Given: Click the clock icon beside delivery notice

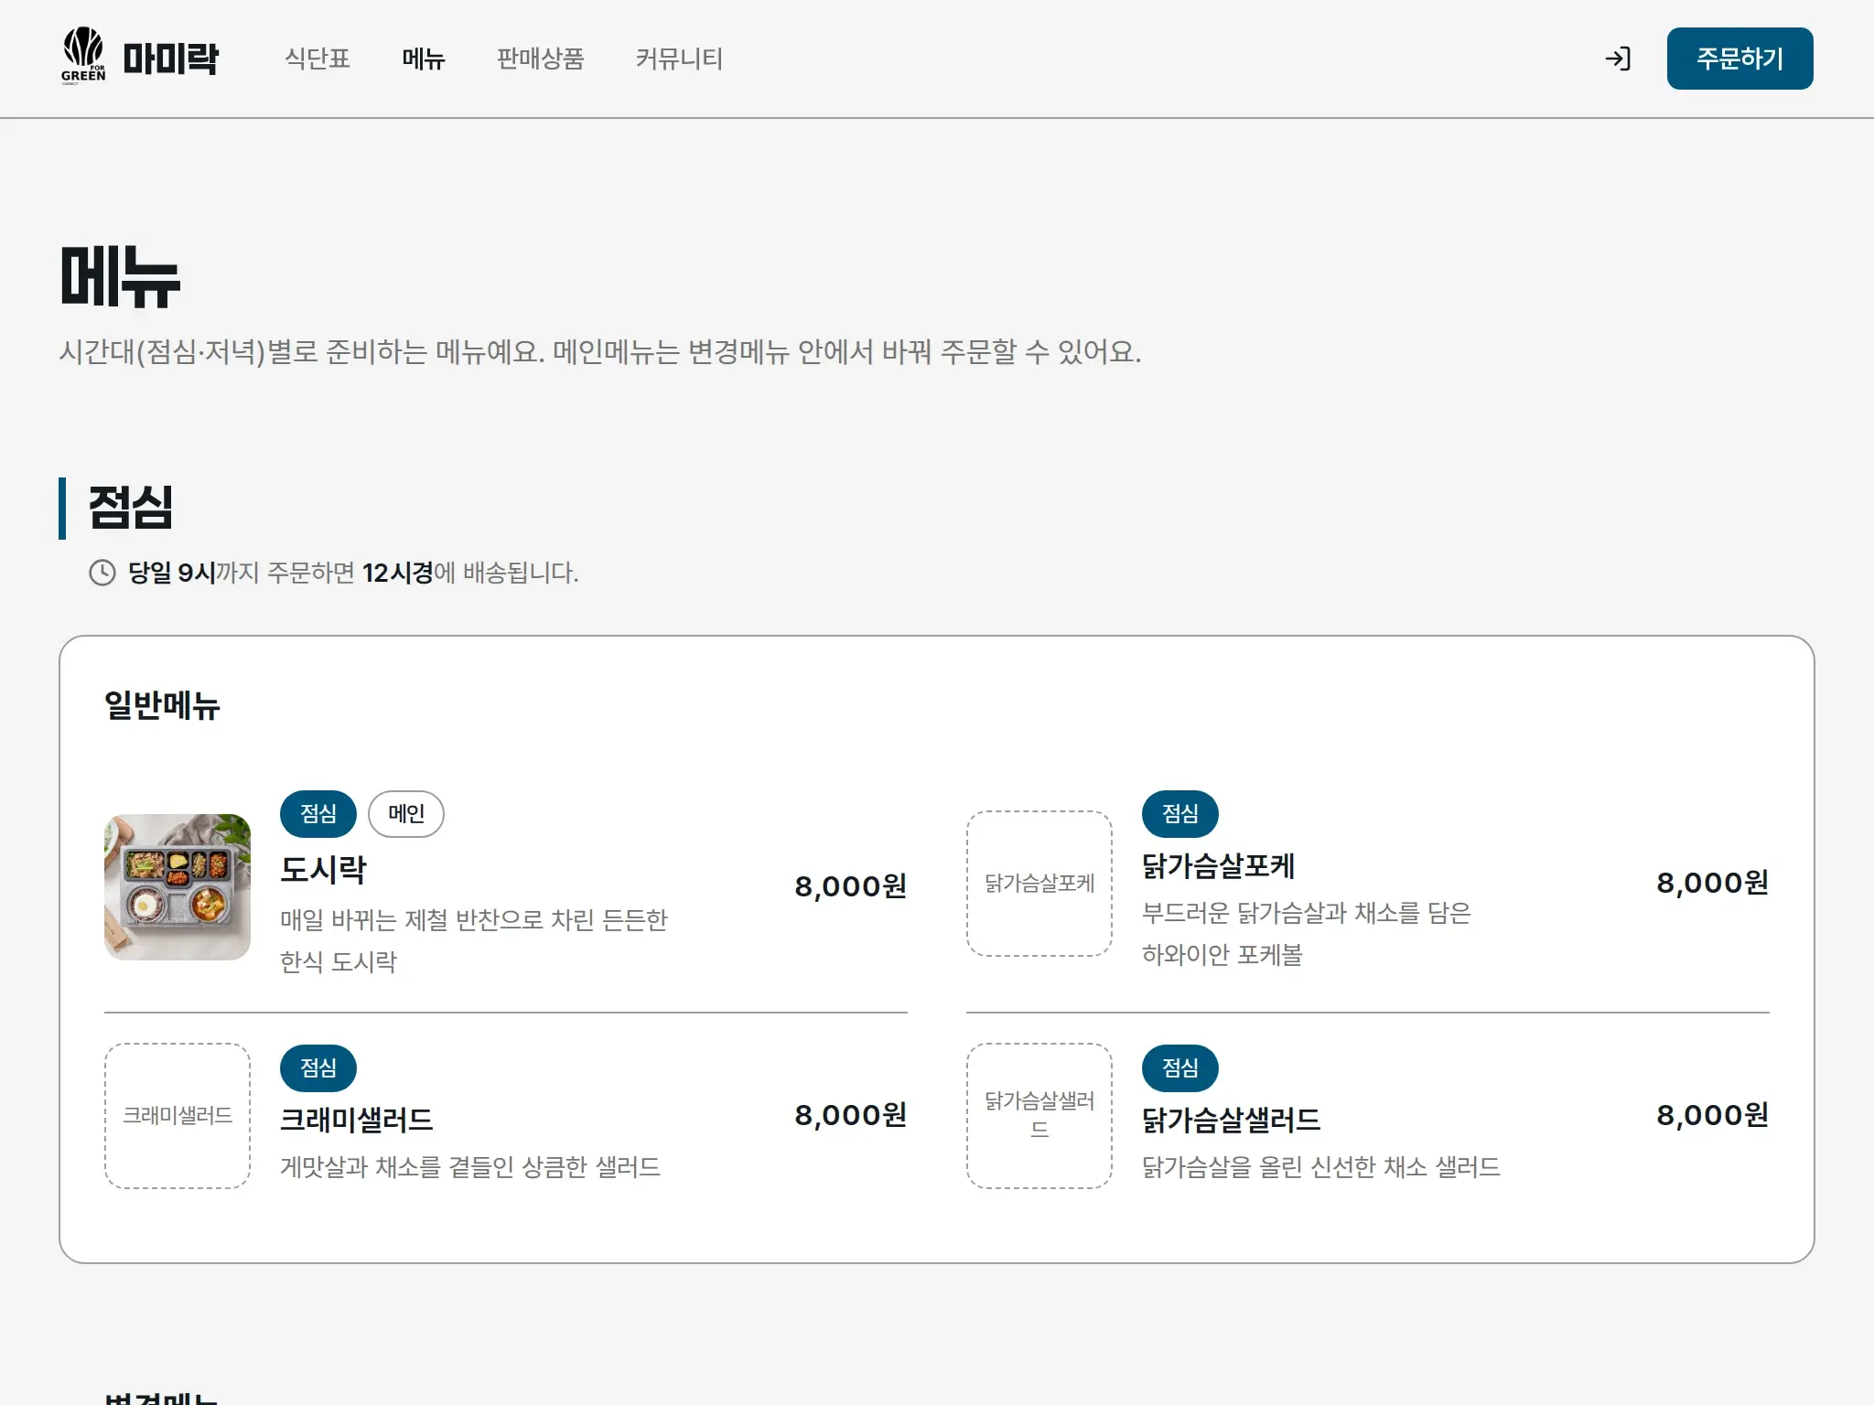Looking at the screenshot, I should (x=102, y=573).
